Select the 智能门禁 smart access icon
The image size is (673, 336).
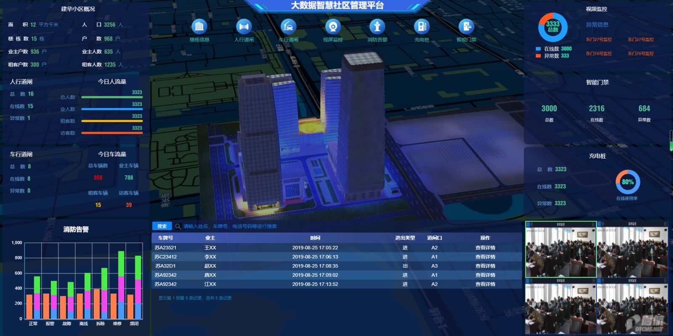(466, 27)
